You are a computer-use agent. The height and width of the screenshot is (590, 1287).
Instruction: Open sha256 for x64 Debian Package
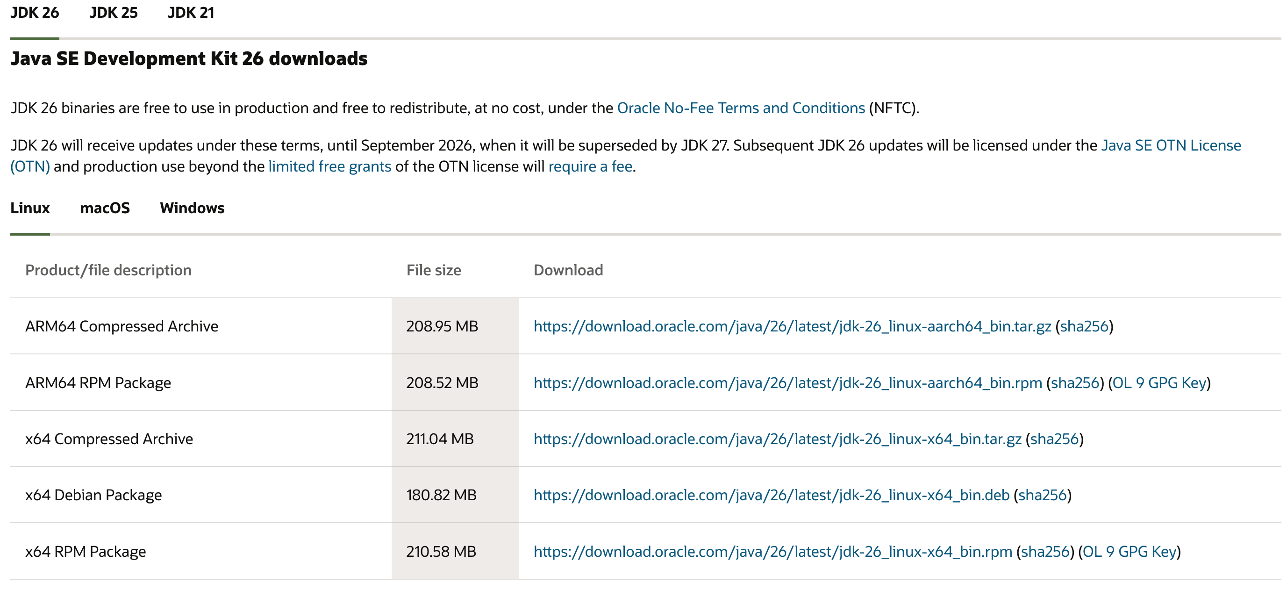[1042, 495]
